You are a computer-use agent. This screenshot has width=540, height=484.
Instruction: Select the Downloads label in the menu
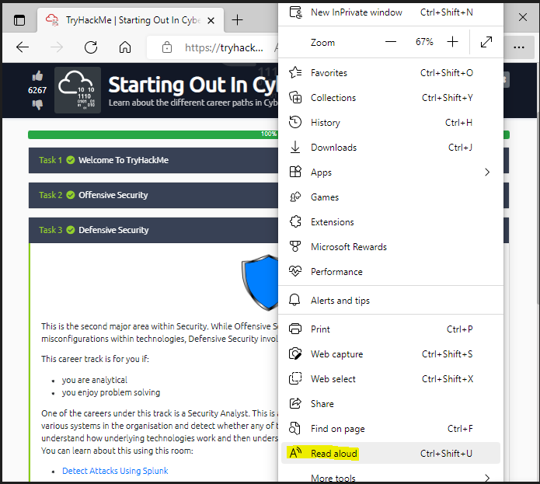(333, 148)
